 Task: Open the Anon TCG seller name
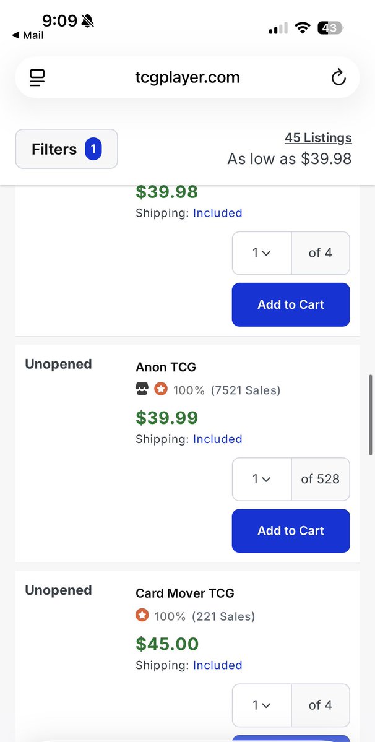point(166,367)
